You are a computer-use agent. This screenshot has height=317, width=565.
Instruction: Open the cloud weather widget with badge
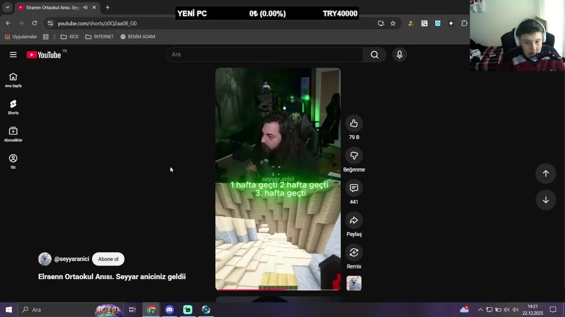click(x=464, y=310)
